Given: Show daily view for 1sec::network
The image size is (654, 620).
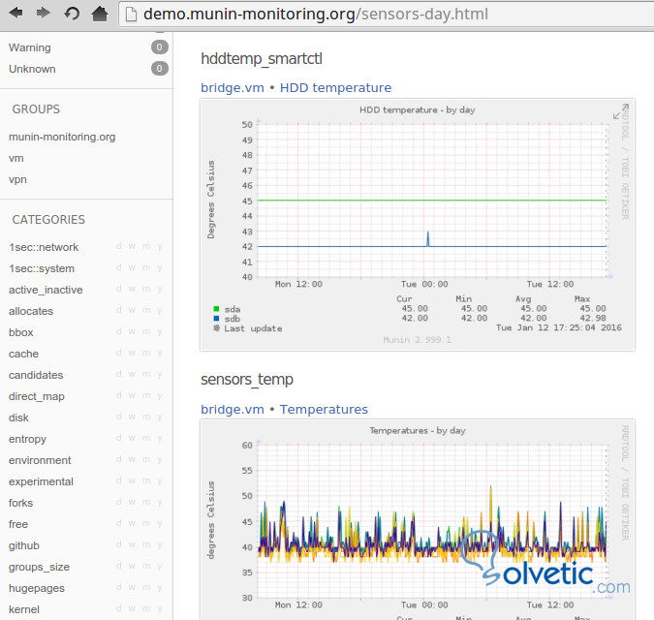Looking at the screenshot, I should (x=119, y=246).
